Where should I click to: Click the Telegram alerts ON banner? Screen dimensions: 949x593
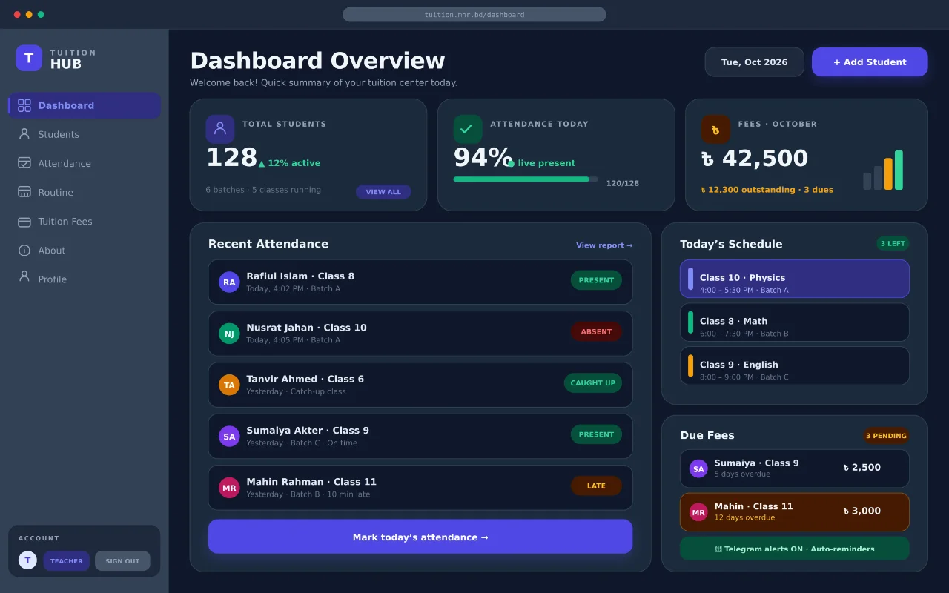coord(795,549)
